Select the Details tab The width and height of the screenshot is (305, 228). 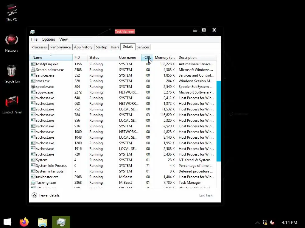click(x=128, y=47)
